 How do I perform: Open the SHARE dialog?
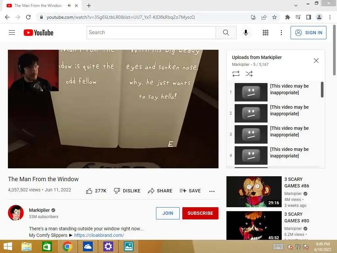160,191
